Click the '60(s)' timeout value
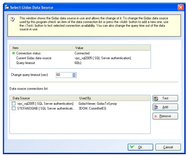 point(78,63)
